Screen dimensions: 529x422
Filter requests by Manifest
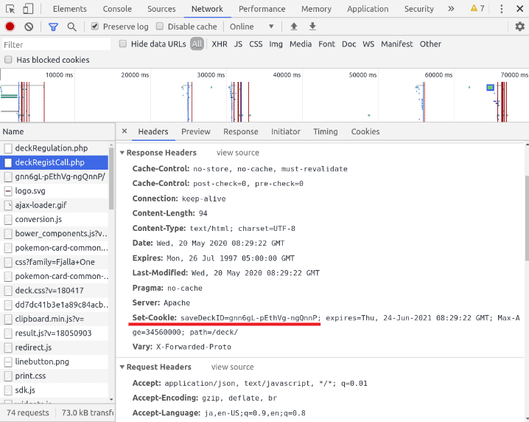(x=396, y=44)
